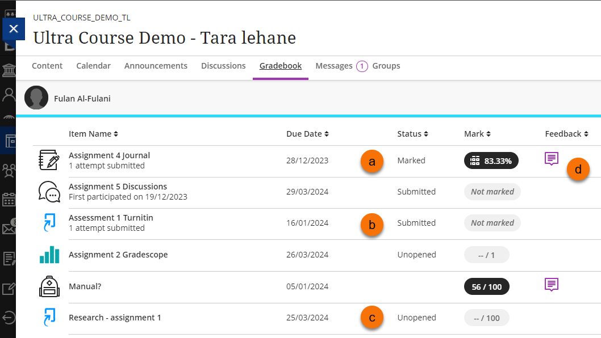Switch to the Content tab
601x338 pixels.
click(47, 66)
